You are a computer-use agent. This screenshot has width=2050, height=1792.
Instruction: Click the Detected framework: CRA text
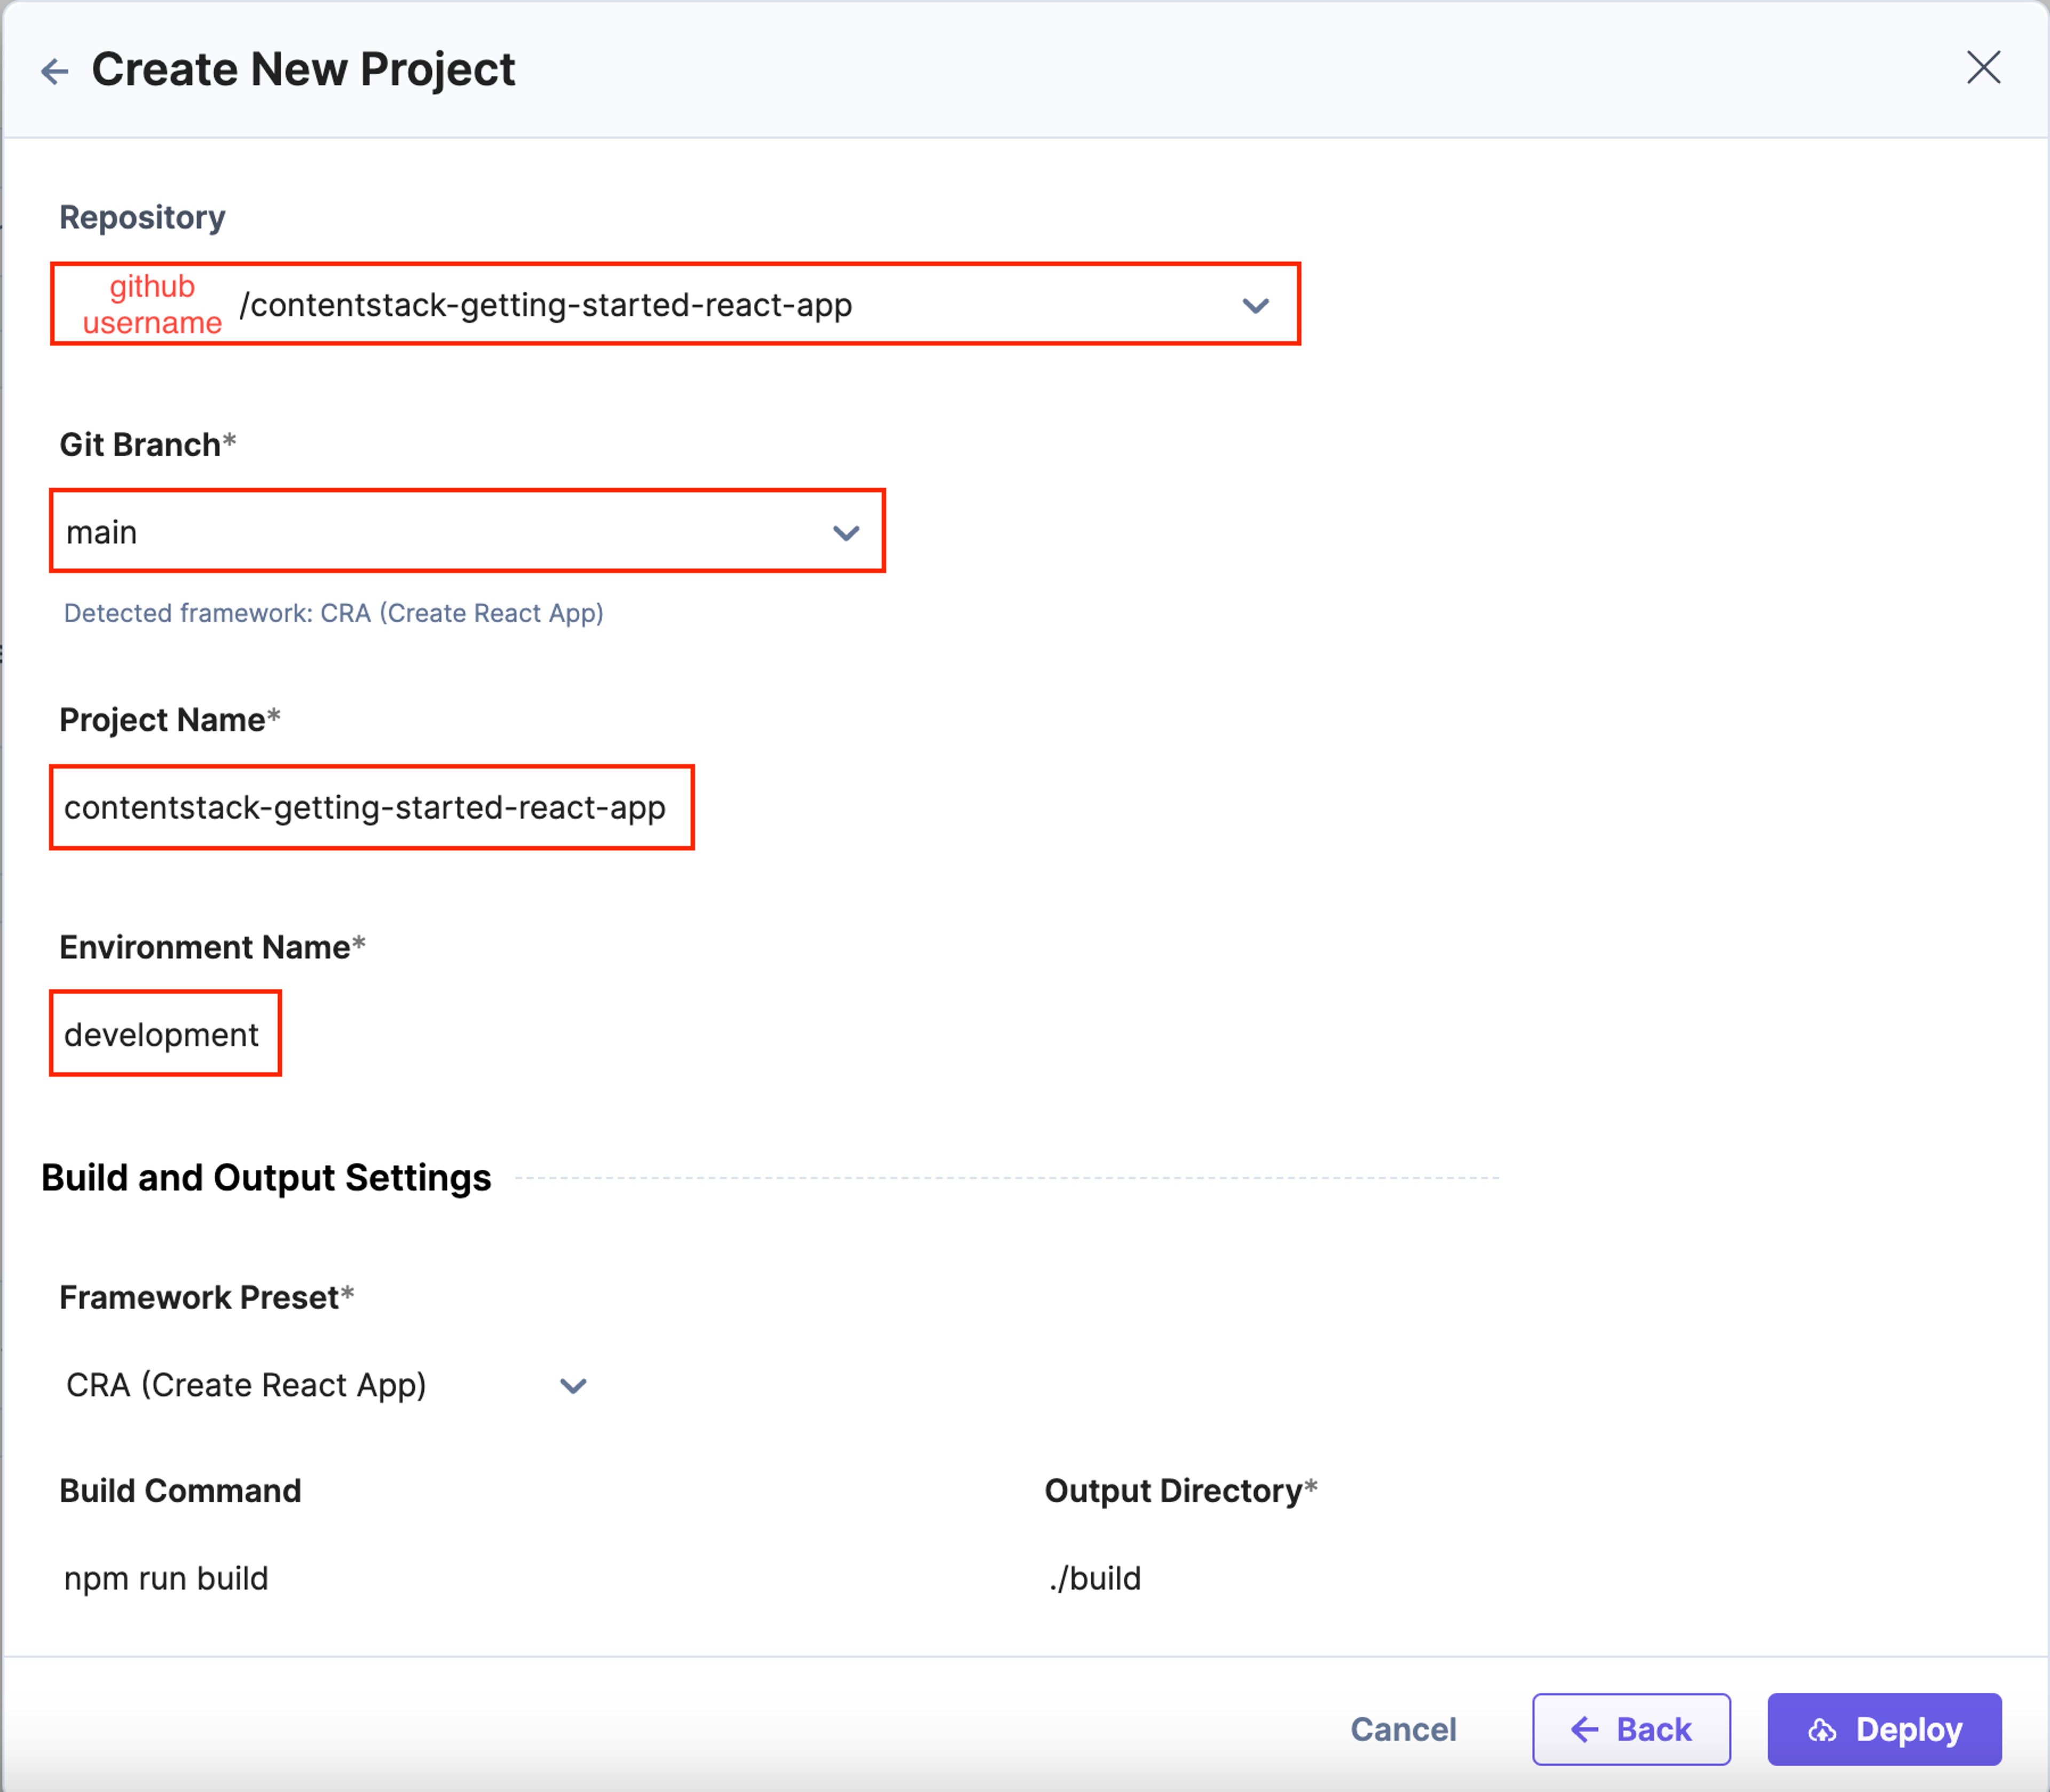pyautogui.click(x=333, y=613)
